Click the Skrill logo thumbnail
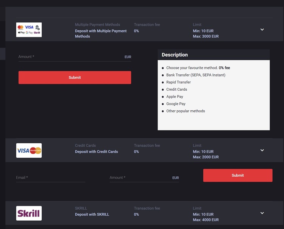The width and height of the screenshot is (284, 229). point(29,213)
